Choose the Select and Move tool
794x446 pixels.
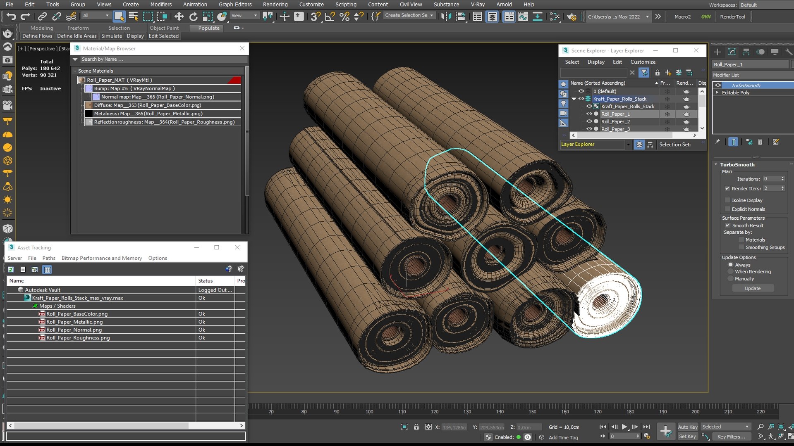(x=179, y=17)
